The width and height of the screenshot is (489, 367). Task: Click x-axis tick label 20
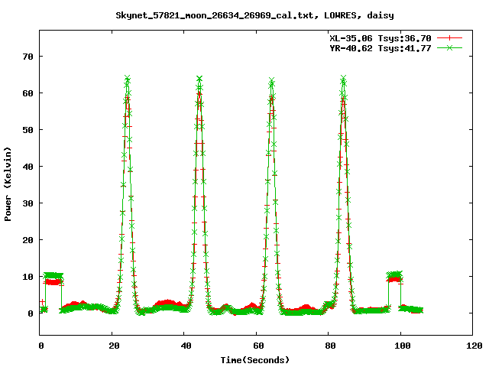tap(114, 346)
